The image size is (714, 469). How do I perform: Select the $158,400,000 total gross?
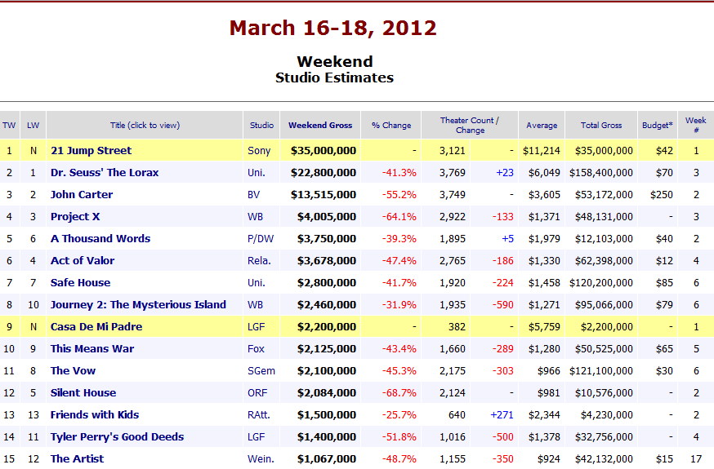pos(601,173)
